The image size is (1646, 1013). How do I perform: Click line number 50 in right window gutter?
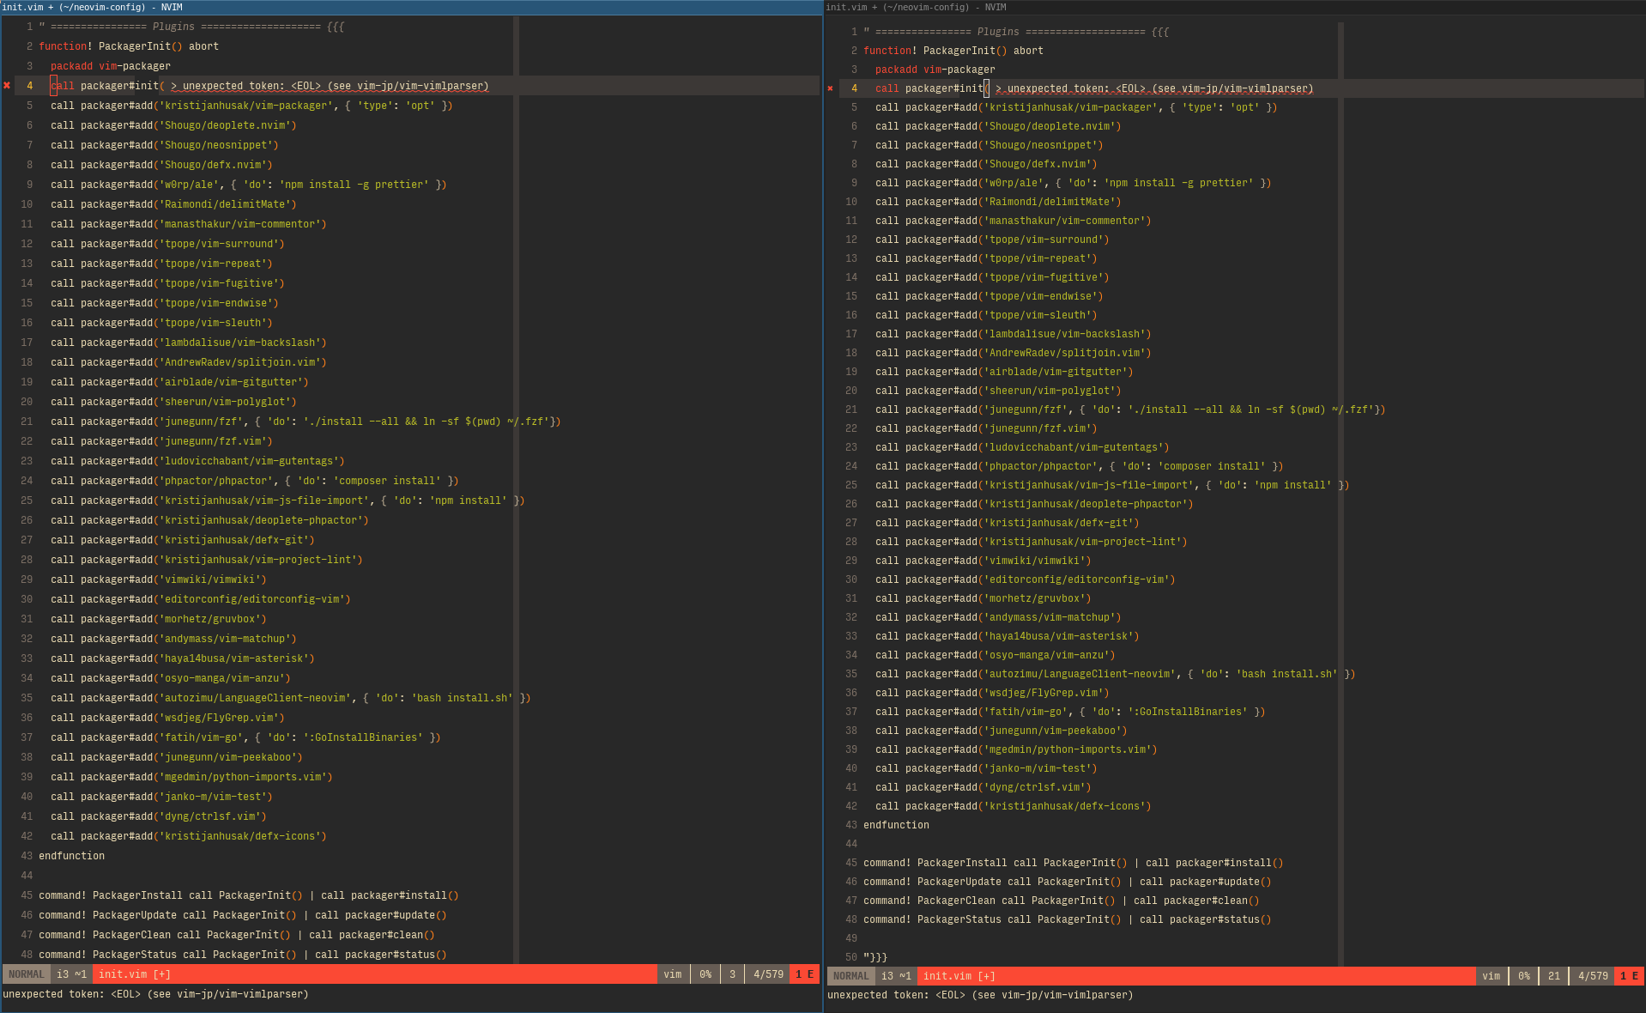coord(850,957)
